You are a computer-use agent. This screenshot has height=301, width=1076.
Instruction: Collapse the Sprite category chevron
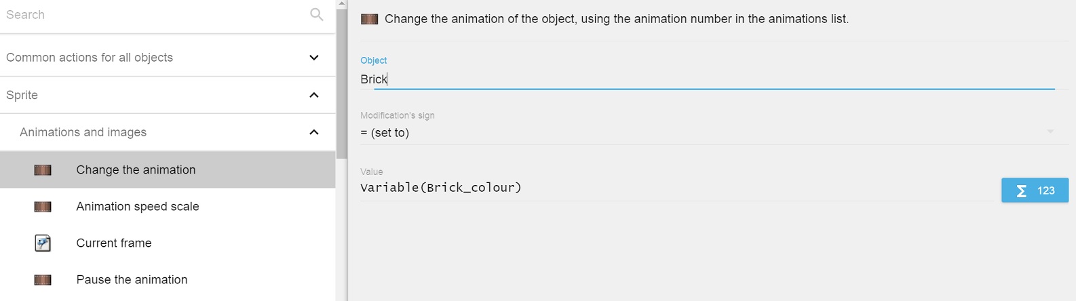(x=313, y=95)
